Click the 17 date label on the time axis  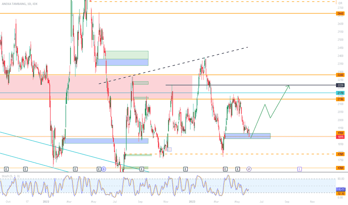pyautogui.click(x=27, y=202)
